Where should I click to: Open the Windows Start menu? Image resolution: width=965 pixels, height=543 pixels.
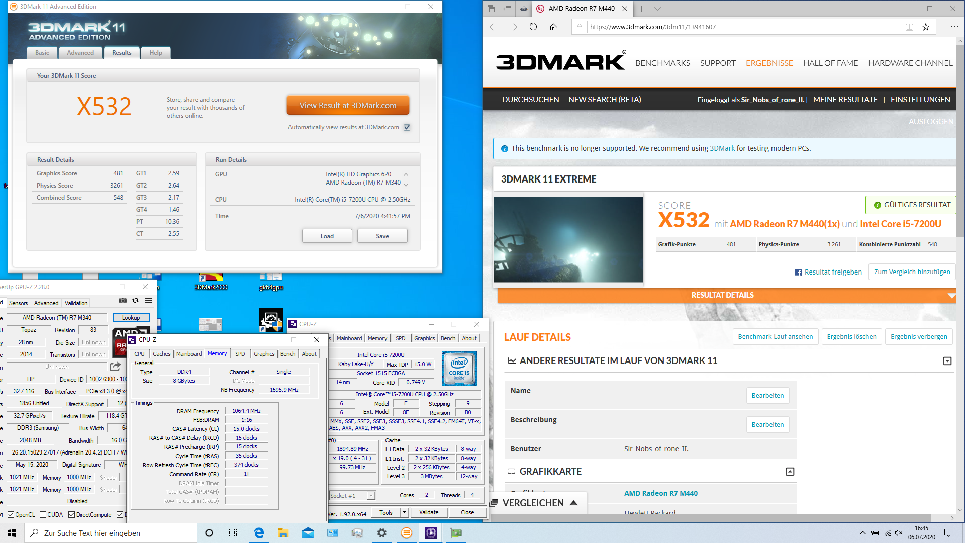click(12, 533)
